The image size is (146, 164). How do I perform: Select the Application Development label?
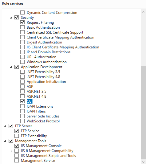click(41, 67)
